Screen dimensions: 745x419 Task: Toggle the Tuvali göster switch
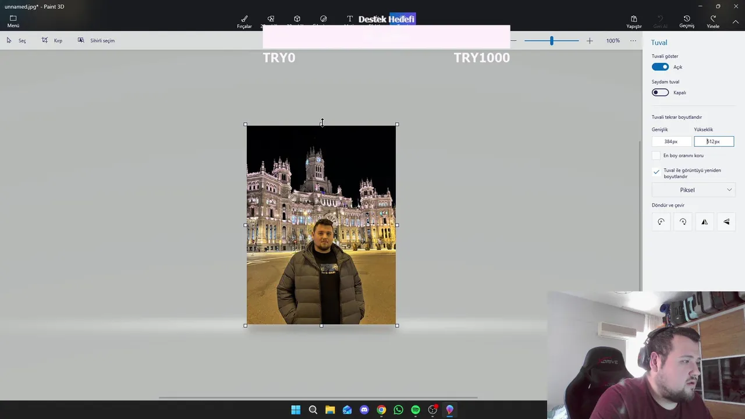(660, 67)
